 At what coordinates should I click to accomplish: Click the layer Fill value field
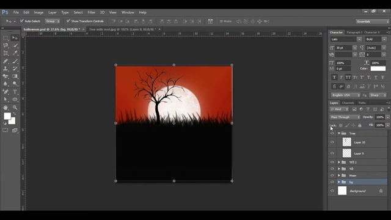click(380, 125)
